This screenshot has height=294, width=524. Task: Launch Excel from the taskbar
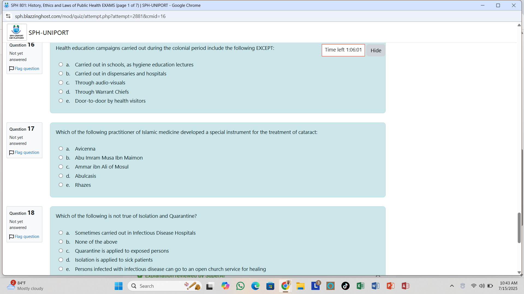pos(360,286)
